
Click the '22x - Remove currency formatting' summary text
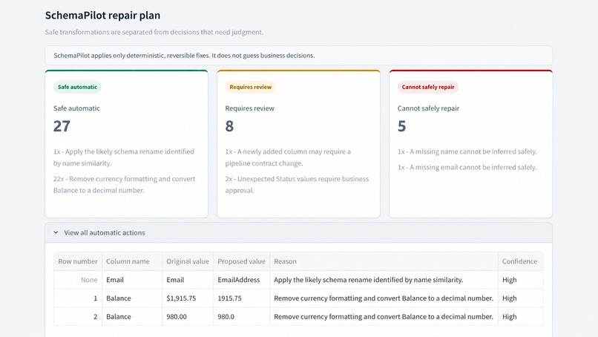(125, 184)
